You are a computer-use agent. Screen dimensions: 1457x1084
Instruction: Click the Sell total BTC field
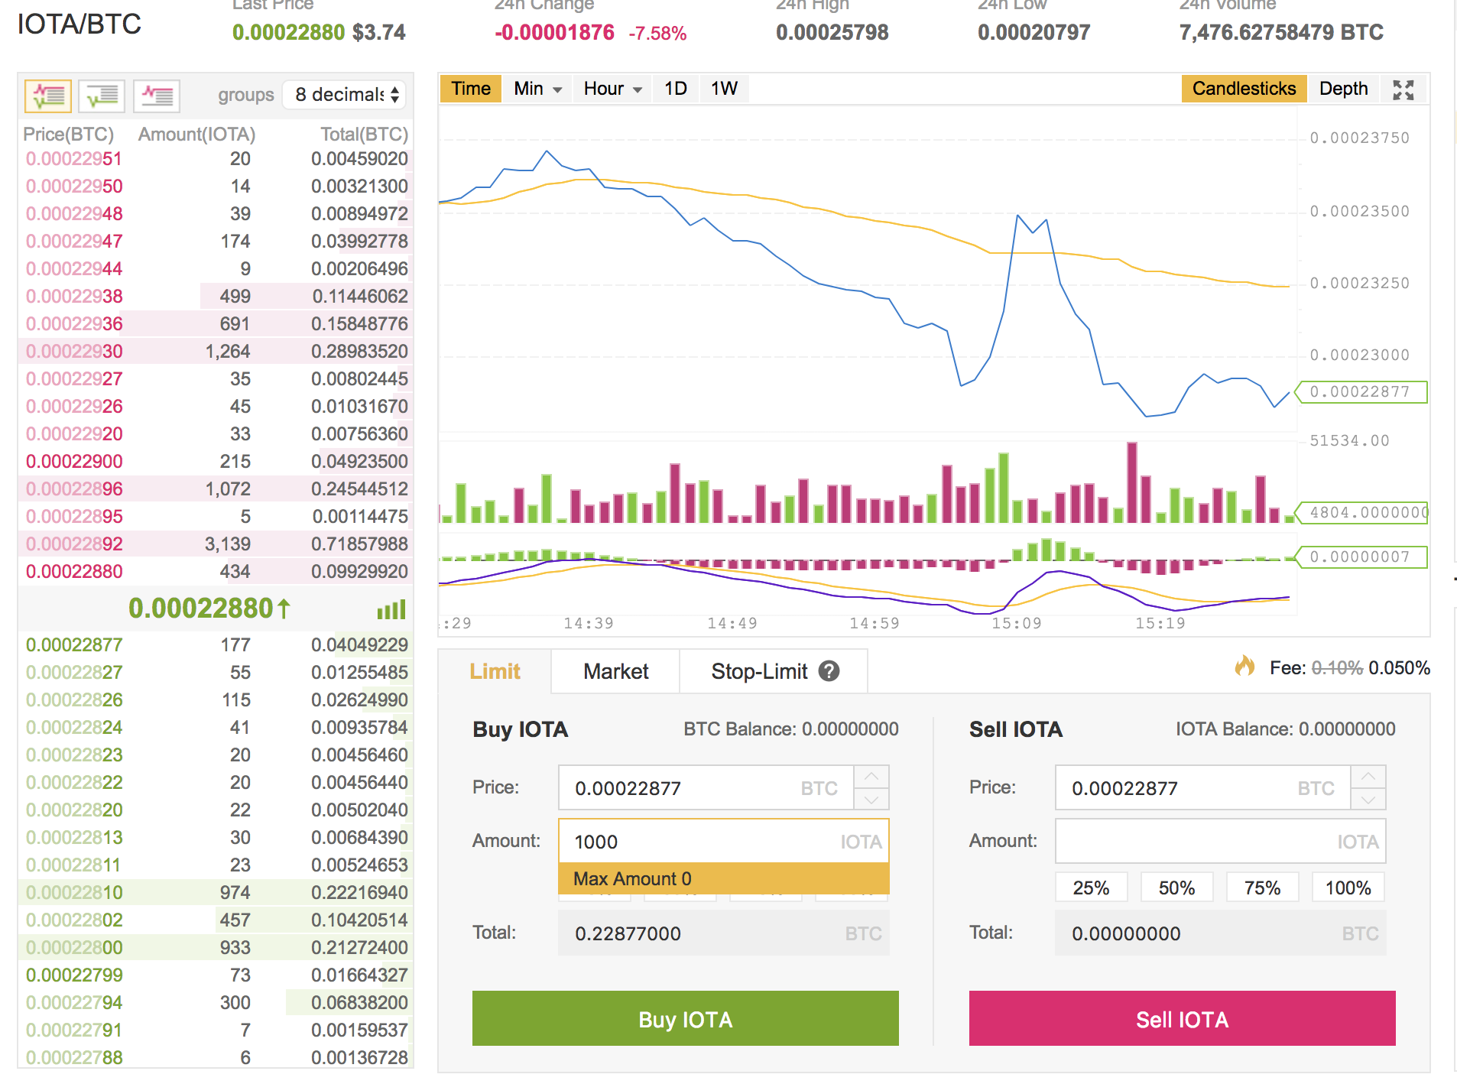(x=1221, y=933)
